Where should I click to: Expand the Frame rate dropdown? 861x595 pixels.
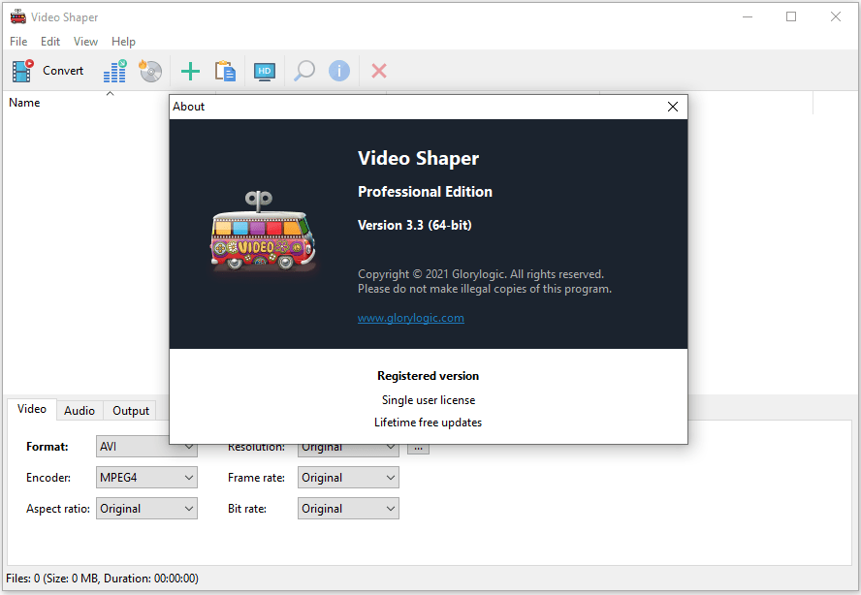tap(348, 478)
